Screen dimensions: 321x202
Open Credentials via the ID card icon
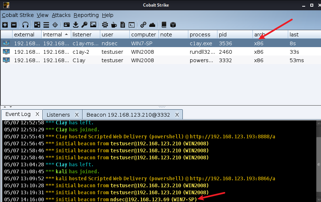coord(67,25)
